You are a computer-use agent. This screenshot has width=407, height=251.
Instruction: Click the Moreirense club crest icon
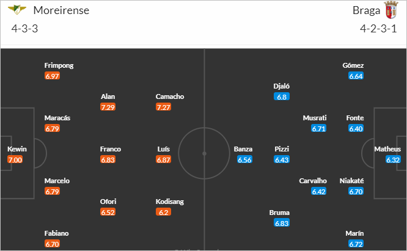tap(17, 10)
